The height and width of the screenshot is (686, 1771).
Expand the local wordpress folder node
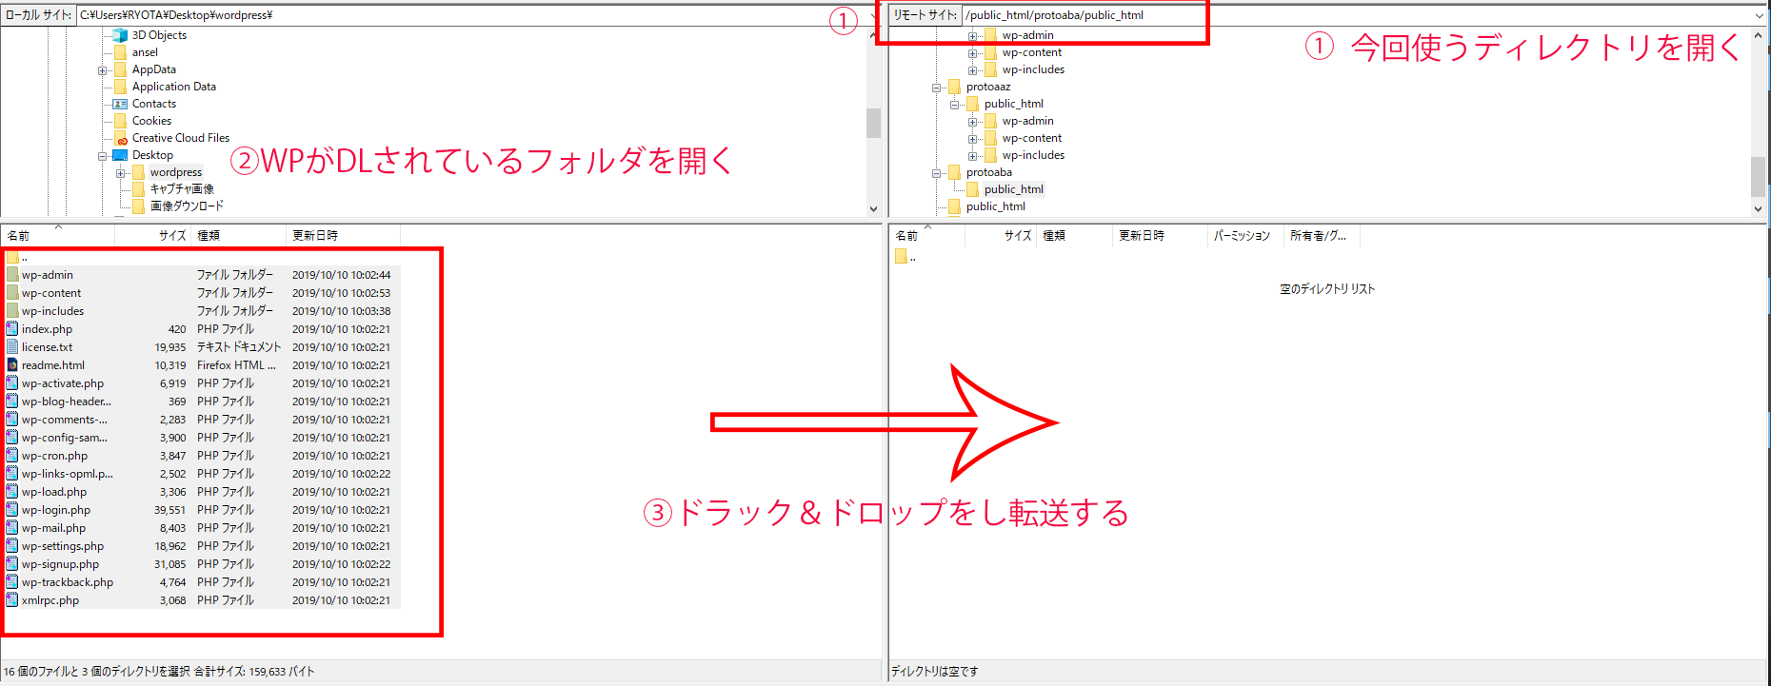pyautogui.click(x=121, y=173)
